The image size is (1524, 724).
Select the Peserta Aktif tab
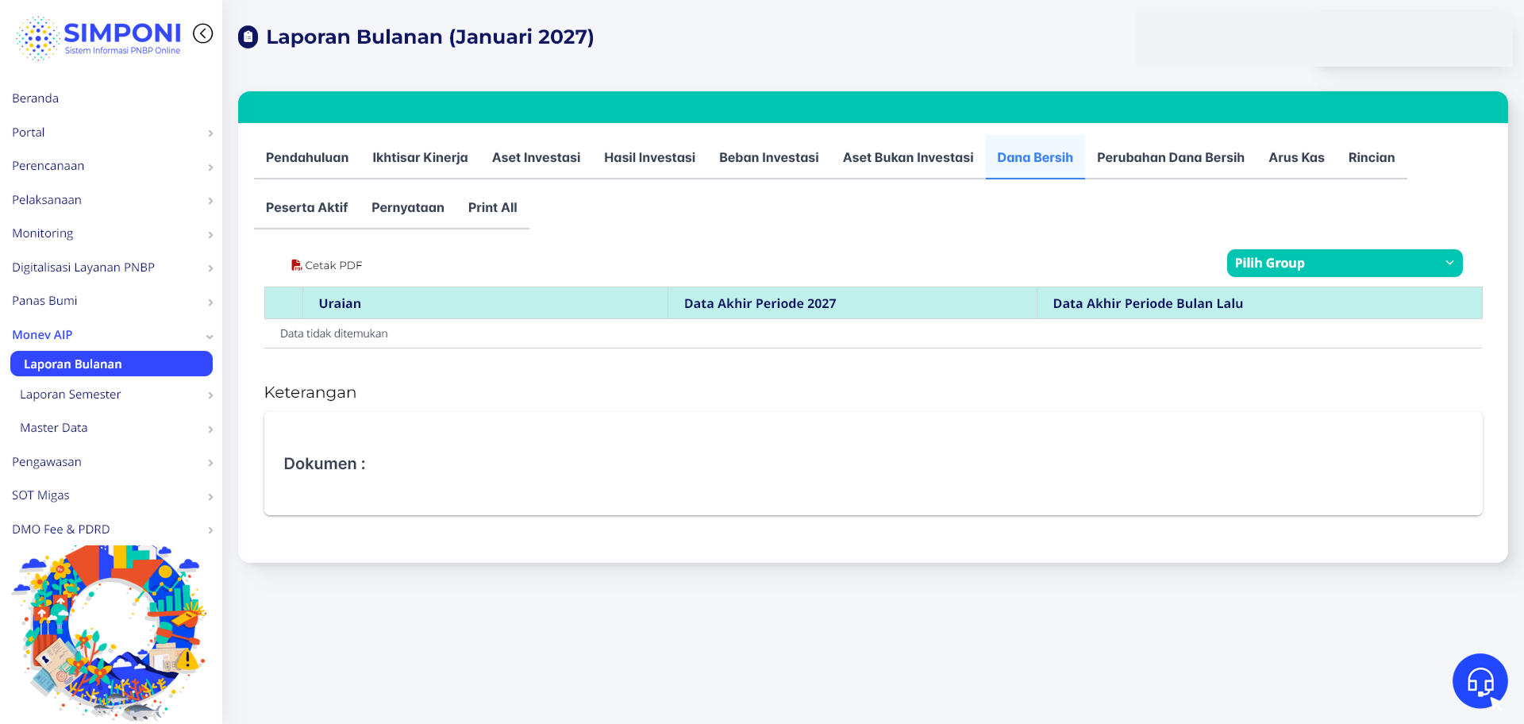306,207
